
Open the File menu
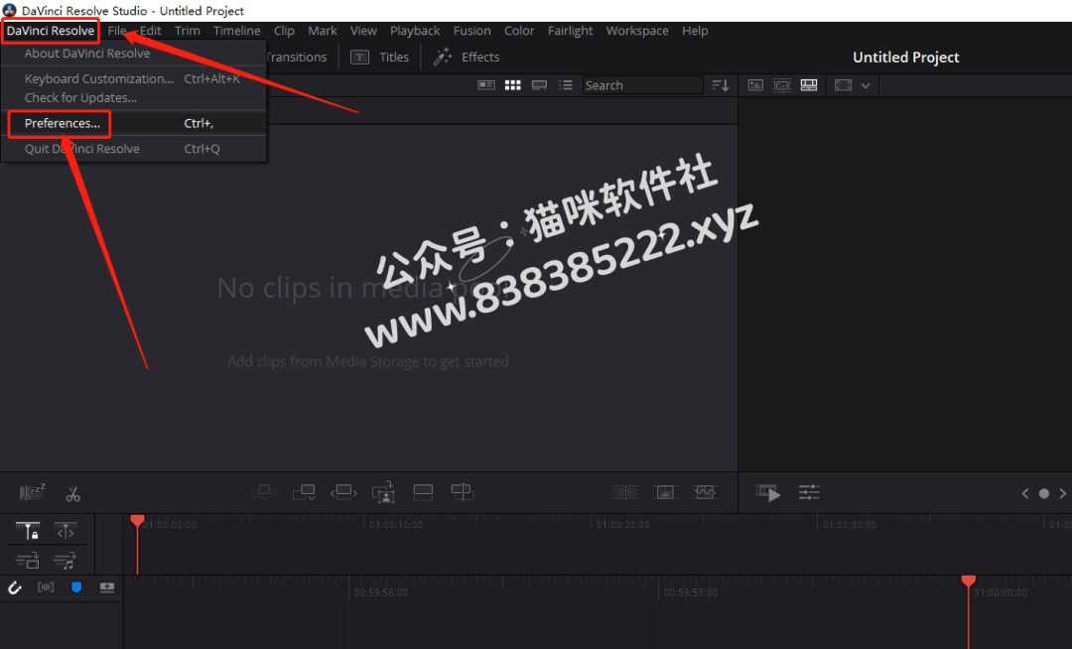[x=117, y=31]
